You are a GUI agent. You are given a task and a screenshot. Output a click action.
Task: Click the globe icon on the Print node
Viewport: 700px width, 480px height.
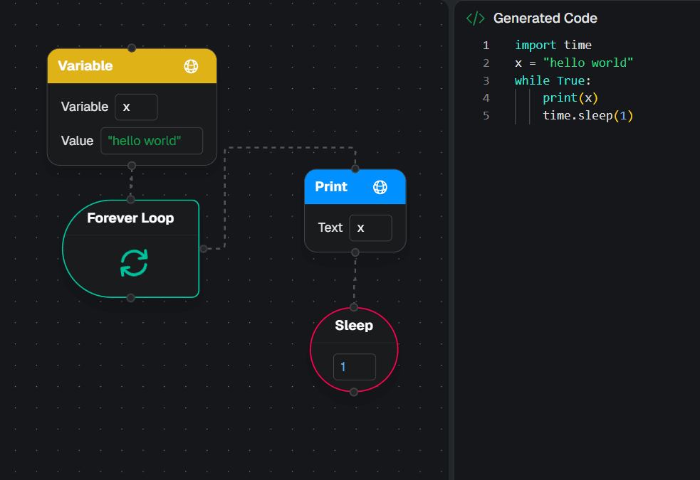[380, 187]
